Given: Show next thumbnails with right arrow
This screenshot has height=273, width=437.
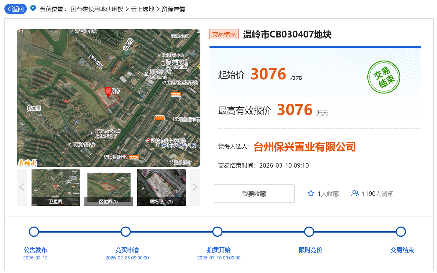Looking at the screenshot, I should 195,187.
